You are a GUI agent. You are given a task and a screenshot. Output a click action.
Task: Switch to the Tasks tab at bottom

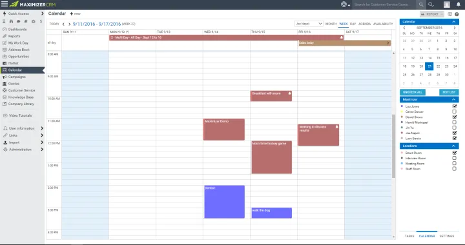click(409, 236)
